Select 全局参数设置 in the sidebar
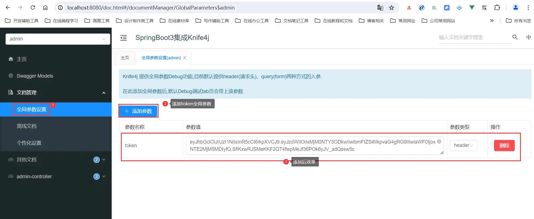534x219 pixels. [x=56, y=109]
